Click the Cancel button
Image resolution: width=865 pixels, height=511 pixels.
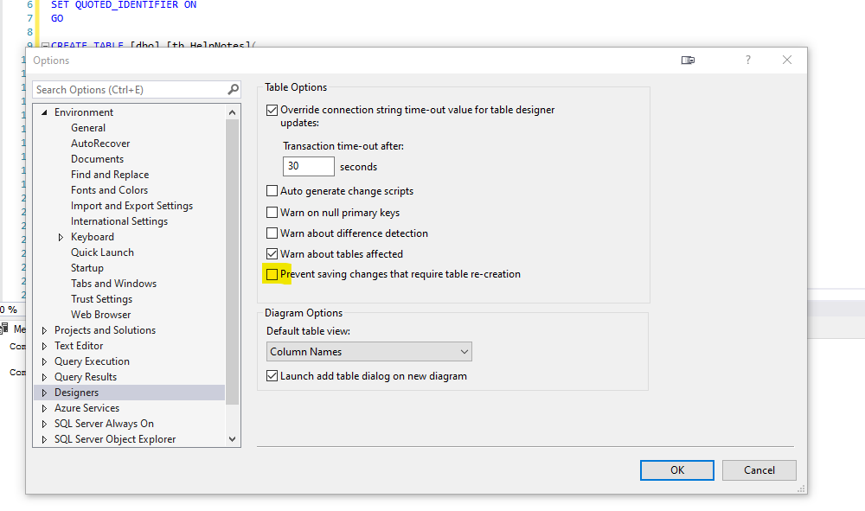pos(759,470)
